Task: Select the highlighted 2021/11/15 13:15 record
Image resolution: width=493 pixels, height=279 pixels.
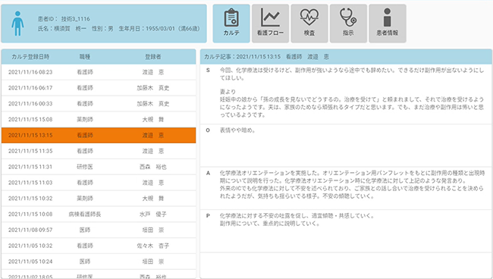Action: [x=99, y=136]
